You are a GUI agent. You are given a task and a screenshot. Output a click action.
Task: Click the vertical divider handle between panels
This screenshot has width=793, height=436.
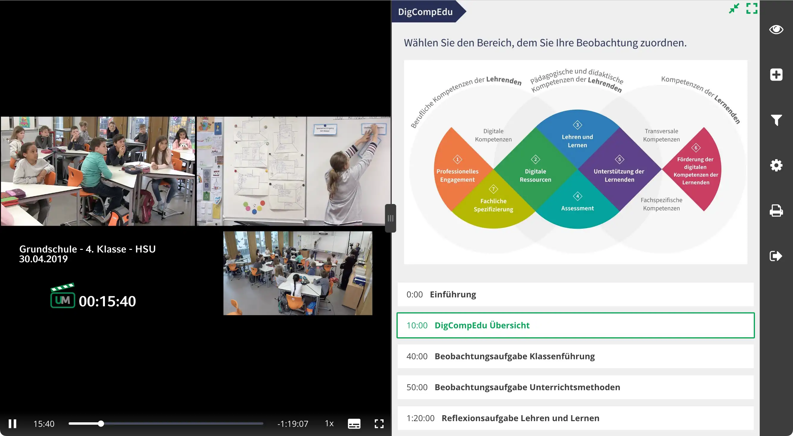pos(390,218)
